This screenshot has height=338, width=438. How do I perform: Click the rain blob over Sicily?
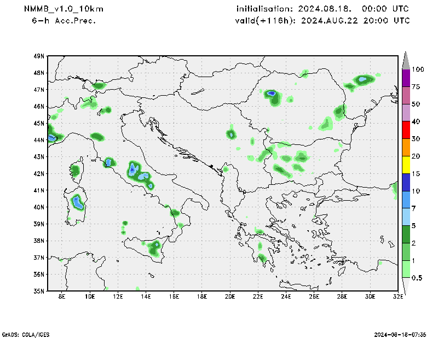pos(154,247)
